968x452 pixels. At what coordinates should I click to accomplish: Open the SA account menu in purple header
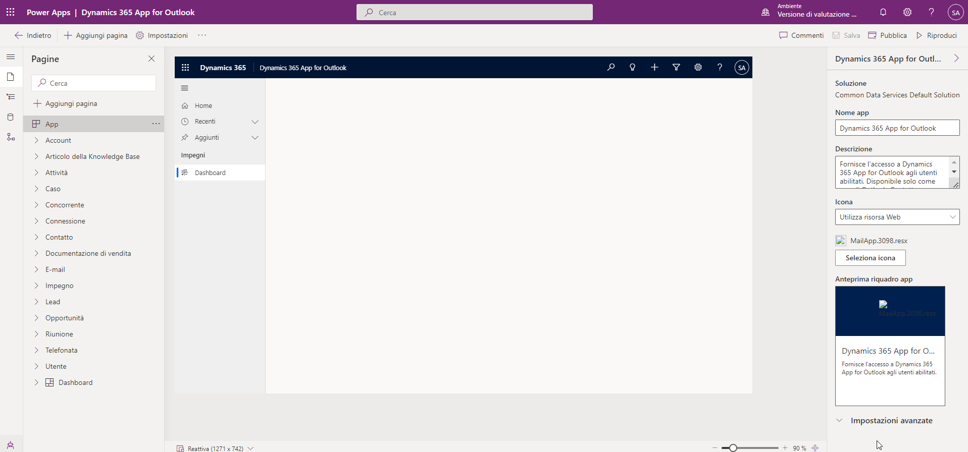point(955,12)
